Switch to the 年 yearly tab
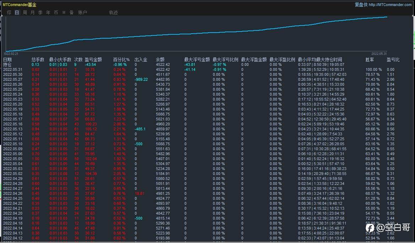415x243 pixels. [x=48, y=12]
